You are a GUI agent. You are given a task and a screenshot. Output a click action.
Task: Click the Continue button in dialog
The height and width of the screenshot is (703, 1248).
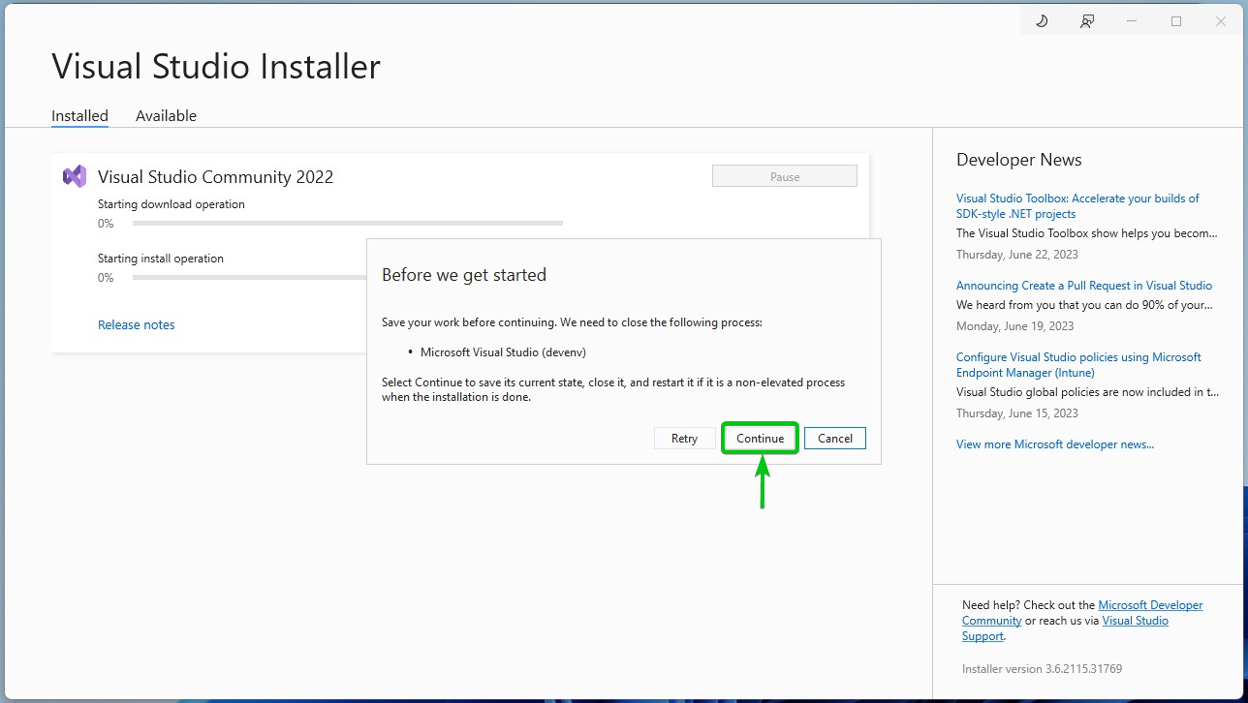(760, 439)
